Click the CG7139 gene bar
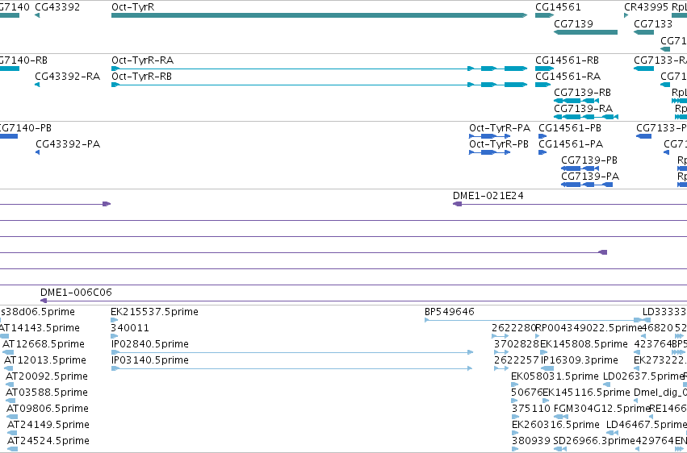Viewport: 687px width, 453px height. pyautogui.click(x=586, y=32)
